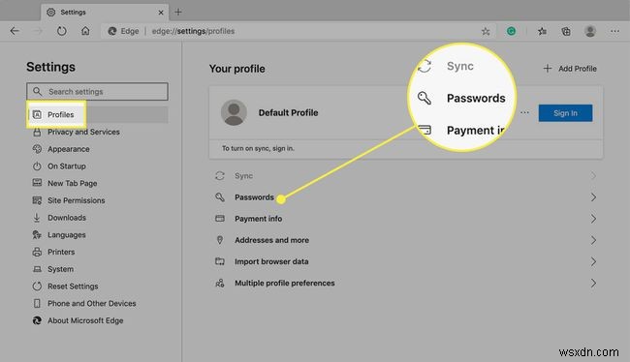Click the phone icon beside Phone and Other Devices

coord(37,303)
